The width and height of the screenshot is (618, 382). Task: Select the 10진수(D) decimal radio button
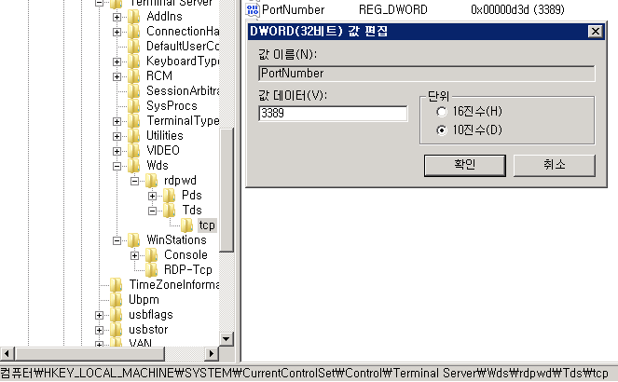[x=442, y=130]
